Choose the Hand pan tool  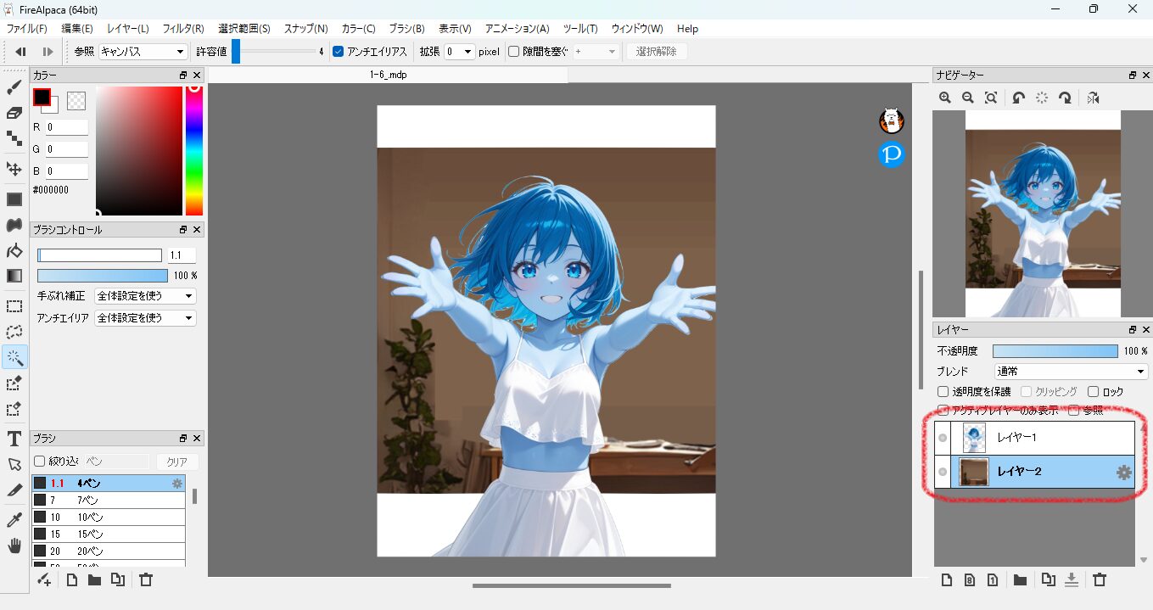[x=14, y=545]
